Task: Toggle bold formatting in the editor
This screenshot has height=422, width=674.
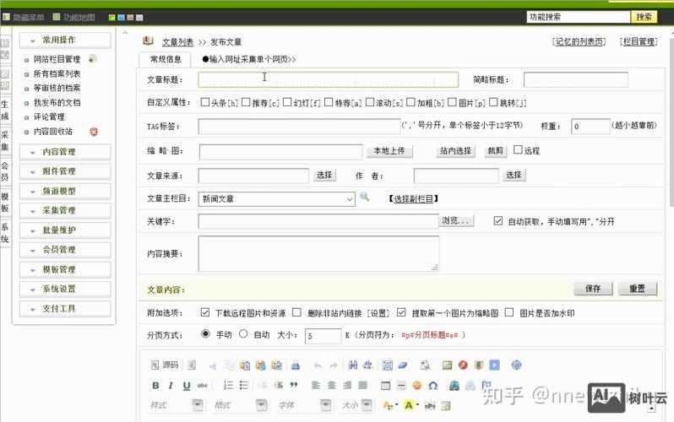Action: coord(155,386)
